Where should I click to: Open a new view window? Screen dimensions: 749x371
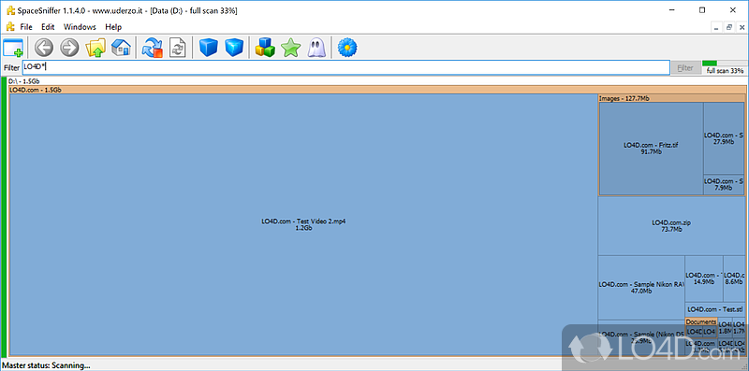pyautogui.click(x=13, y=48)
